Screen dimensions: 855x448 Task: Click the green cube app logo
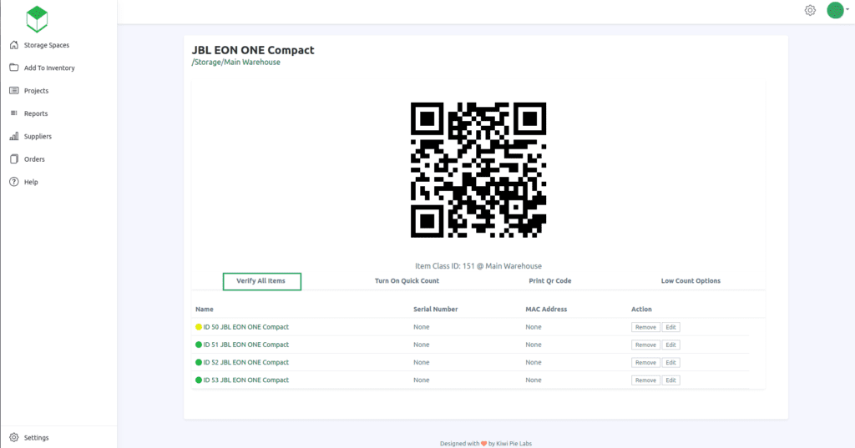pos(37,18)
